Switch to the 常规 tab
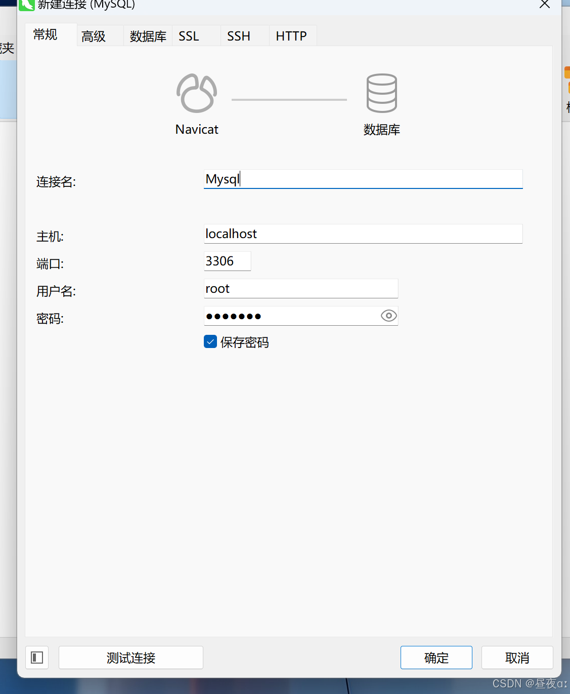 click(51, 34)
